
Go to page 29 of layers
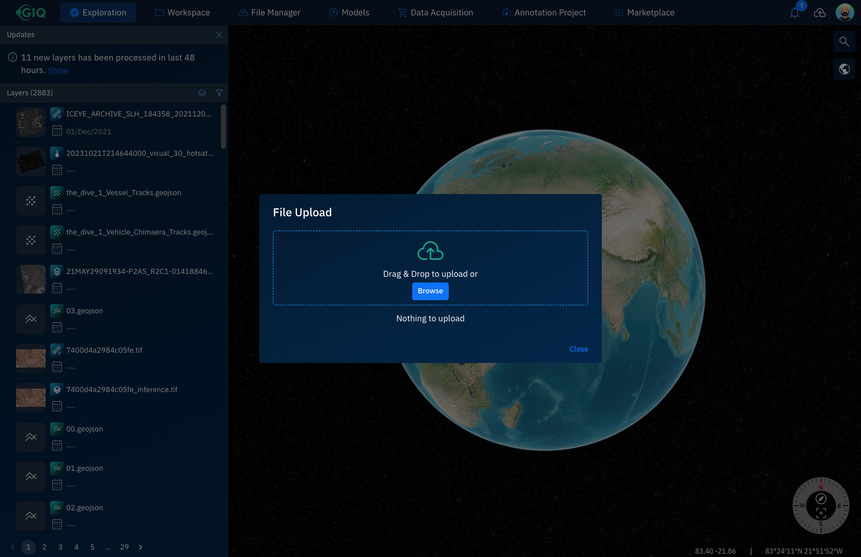point(124,547)
